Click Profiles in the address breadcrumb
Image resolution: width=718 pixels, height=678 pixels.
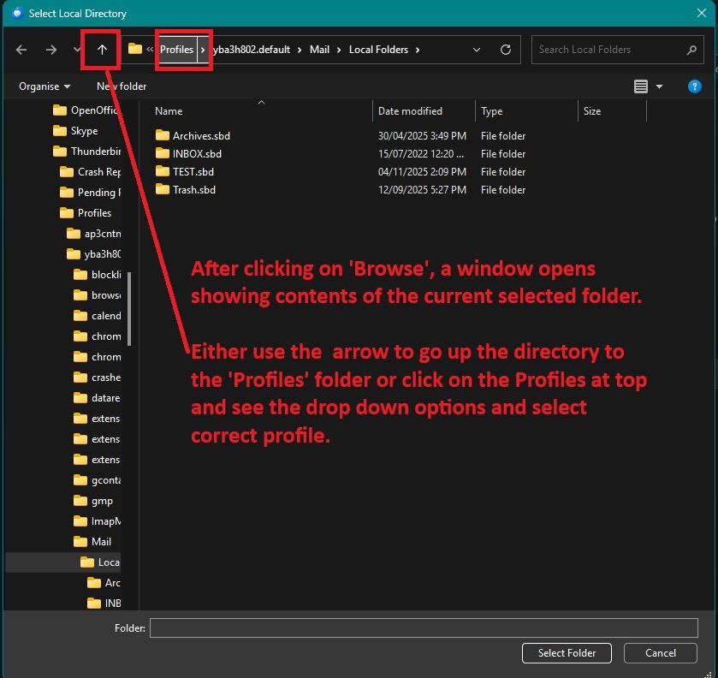point(176,50)
